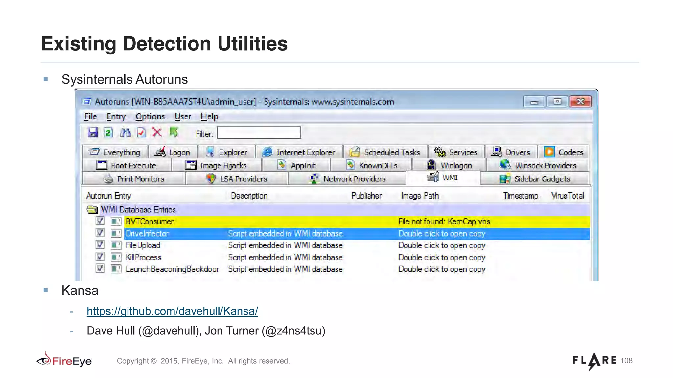Open the File menu

tap(91, 116)
